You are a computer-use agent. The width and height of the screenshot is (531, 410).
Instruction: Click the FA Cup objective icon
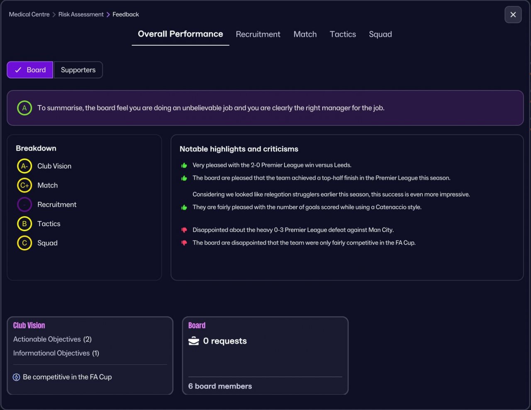click(17, 377)
